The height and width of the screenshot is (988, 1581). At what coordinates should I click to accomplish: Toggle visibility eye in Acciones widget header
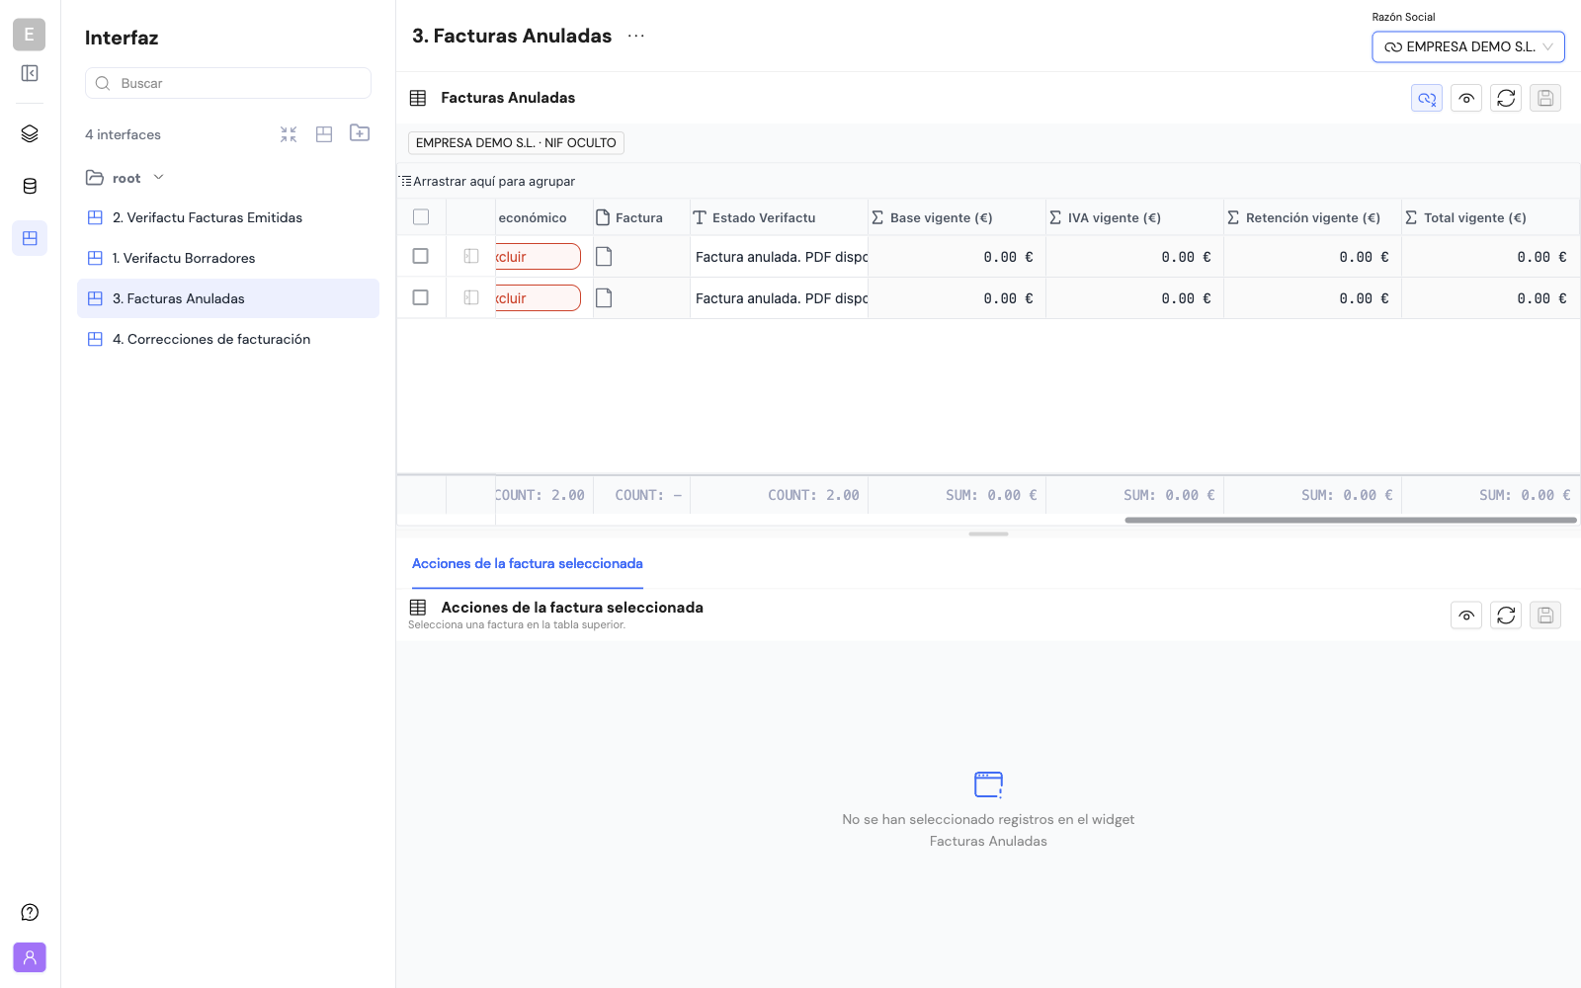tap(1466, 616)
